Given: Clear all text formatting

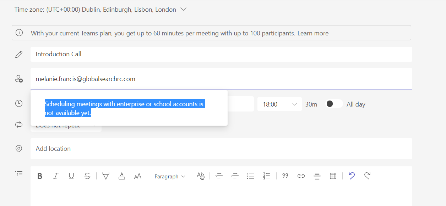Looking at the screenshot, I should (x=201, y=176).
